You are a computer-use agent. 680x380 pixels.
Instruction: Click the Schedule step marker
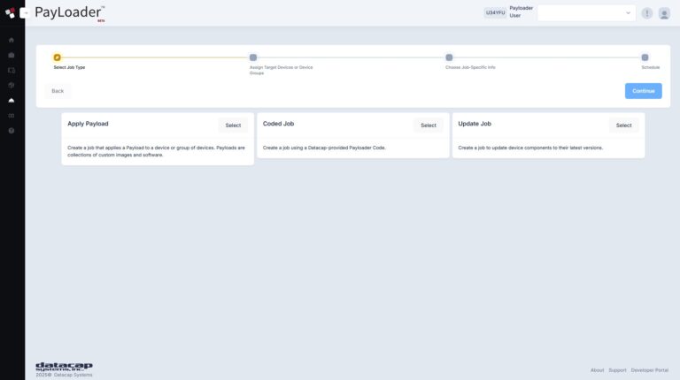[x=645, y=57]
